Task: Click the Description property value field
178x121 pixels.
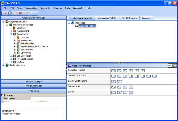Action: coord(48,98)
